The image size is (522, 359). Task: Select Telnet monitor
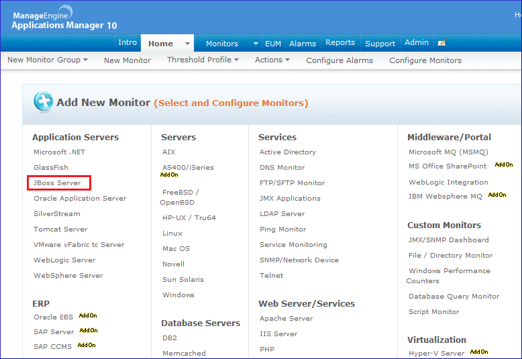click(x=272, y=275)
